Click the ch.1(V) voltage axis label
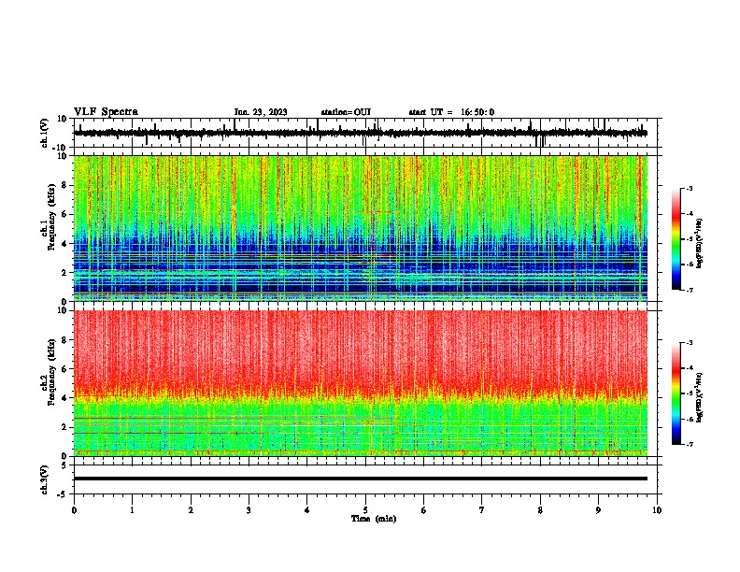Viewport: 740px width, 572px height. tap(45, 133)
